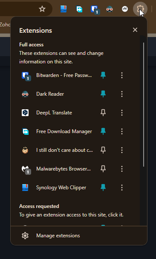Open Manage extensions
Image resolution: width=156 pixels, height=259 pixels.
point(79,236)
